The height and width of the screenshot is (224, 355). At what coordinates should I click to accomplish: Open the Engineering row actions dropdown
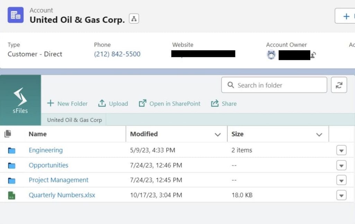pyautogui.click(x=341, y=150)
